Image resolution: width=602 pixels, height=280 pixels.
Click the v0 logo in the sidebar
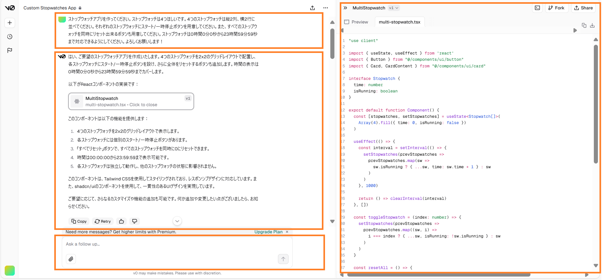pyautogui.click(x=10, y=8)
